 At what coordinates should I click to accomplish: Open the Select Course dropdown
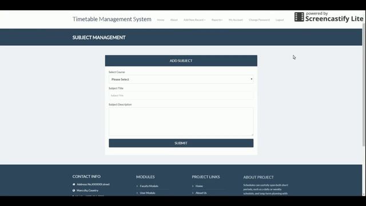point(181,80)
